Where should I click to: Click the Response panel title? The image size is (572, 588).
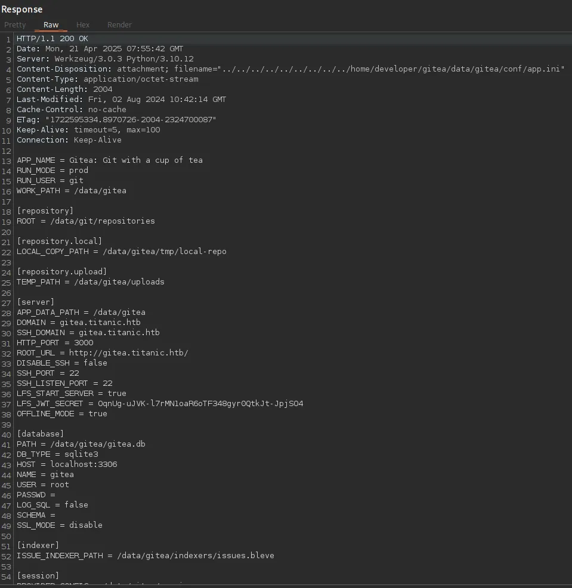point(22,10)
